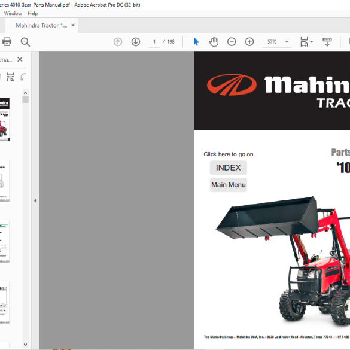Click the 'Click here to go on' text

tap(229, 154)
